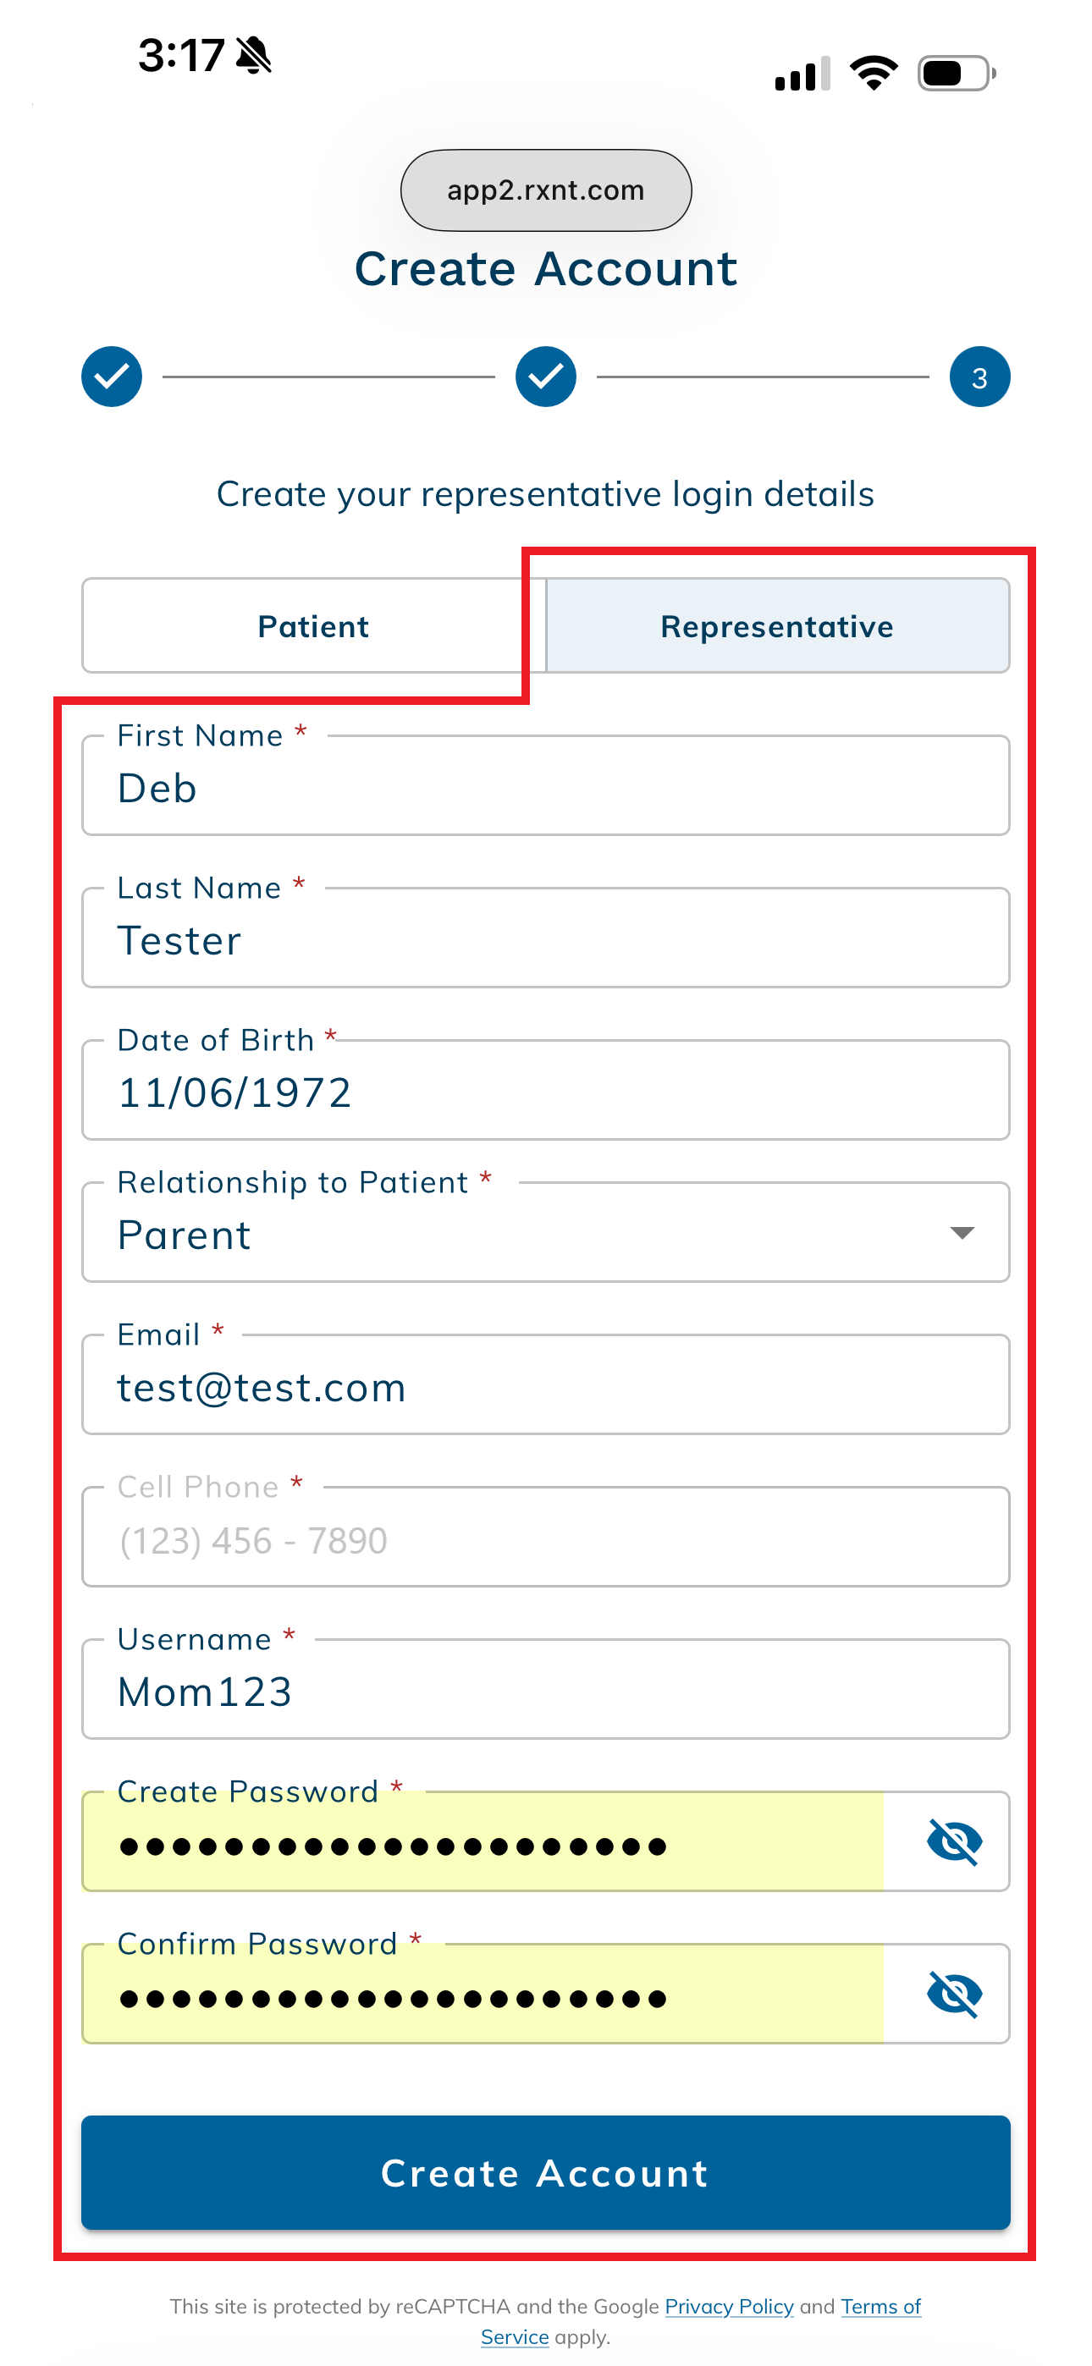Tap the app2.rxnt.com address pill
Viewport: 1092px width, 2366px height.
(x=545, y=190)
